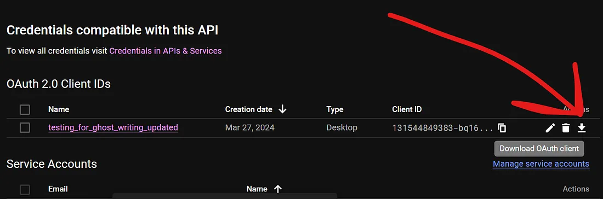The height and width of the screenshot is (199, 603).
Task: Click Service Accounts Name column header
Action: coord(257,189)
